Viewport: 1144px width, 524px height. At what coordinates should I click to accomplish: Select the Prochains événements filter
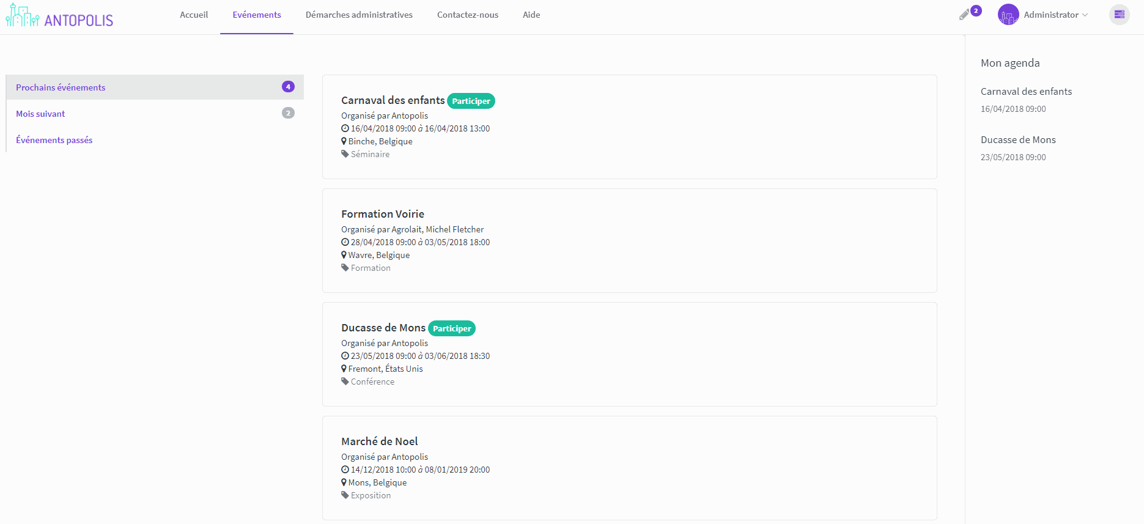click(61, 87)
